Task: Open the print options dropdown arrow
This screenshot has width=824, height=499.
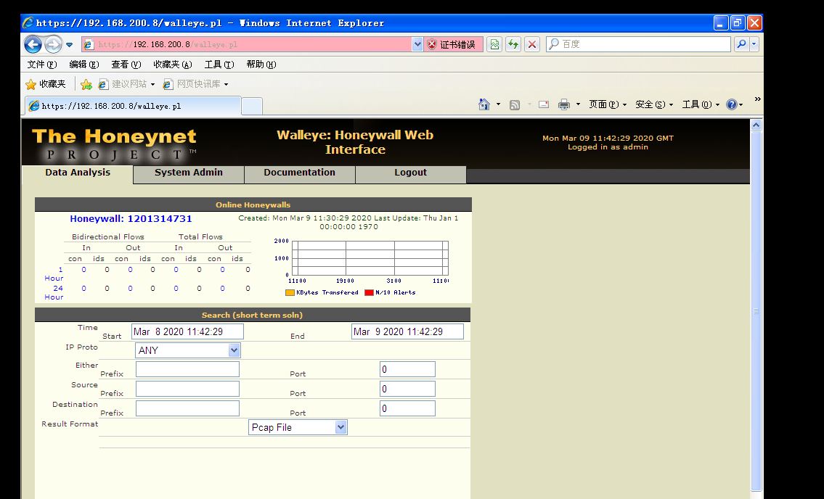Action: point(578,104)
